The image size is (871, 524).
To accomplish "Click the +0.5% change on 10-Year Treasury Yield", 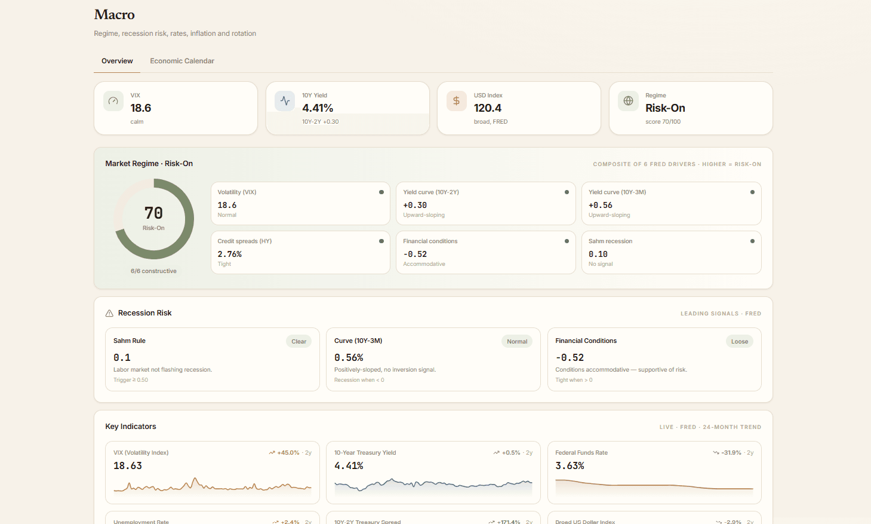I will click(x=511, y=453).
